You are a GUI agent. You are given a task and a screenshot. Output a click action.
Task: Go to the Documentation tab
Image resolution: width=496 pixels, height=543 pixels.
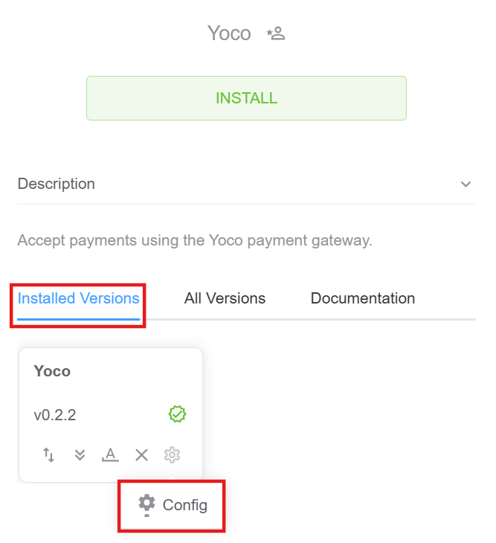[x=362, y=298]
